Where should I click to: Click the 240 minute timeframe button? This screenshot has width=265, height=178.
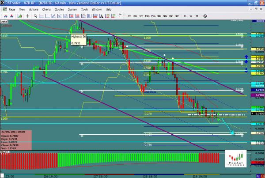coord(171,16)
